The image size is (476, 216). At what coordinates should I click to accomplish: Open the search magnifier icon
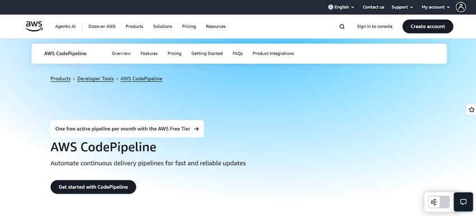coord(342,27)
